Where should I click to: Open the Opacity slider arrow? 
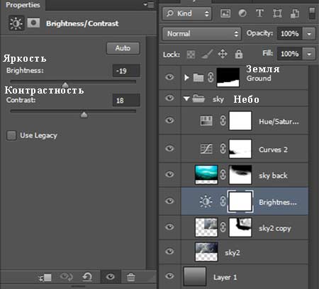pos(309,34)
